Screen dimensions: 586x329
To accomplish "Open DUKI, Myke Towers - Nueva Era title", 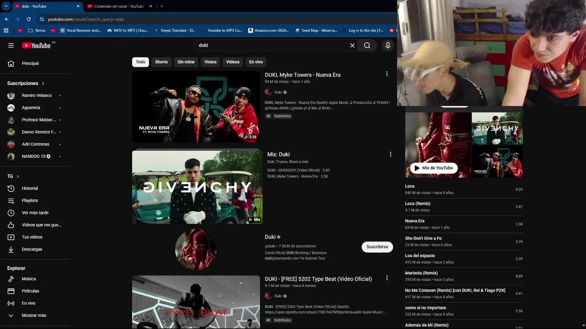I will pyautogui.click(x=303, y=75).
